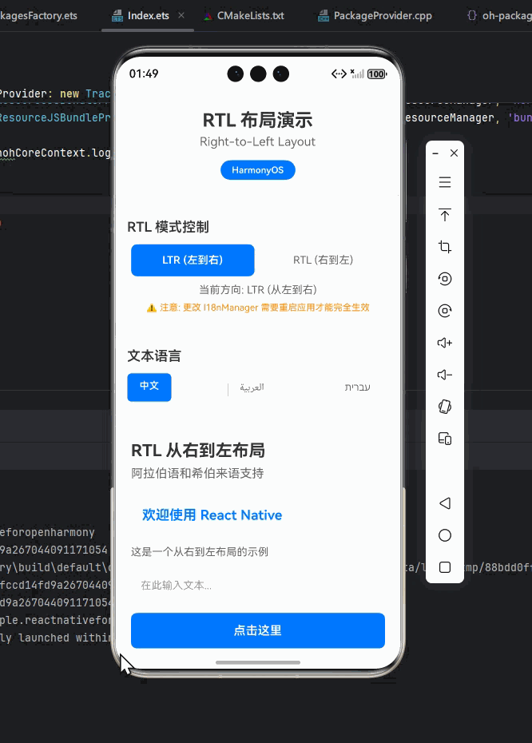Click the ResourceJSBundlePr code line in editor
Image resolution: width=532 pixels, height=743 pixels.
(55, 117)
